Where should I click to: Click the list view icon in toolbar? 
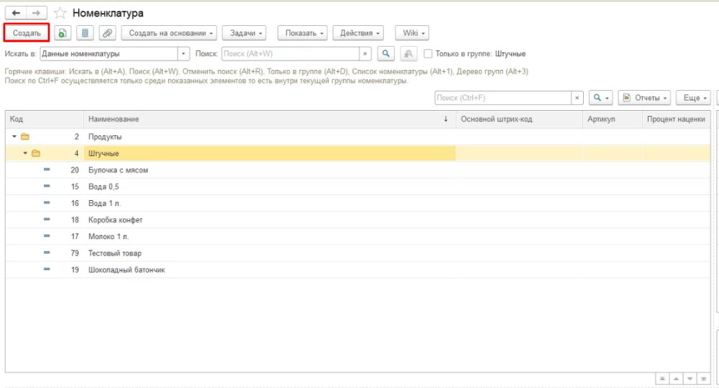point(85,33)
